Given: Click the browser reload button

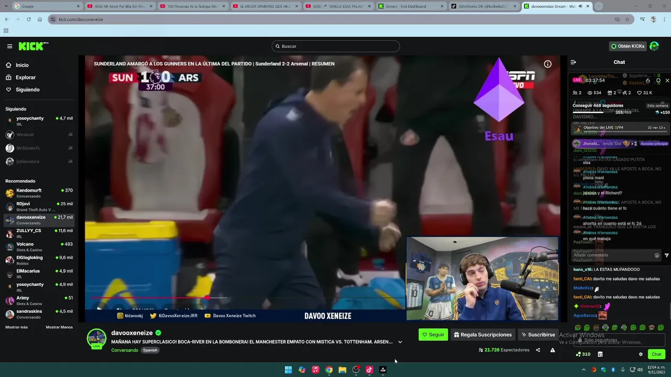Looking at the screenshot, I should click(28, 19).
